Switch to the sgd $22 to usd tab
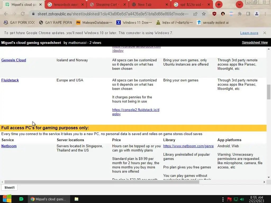Screen dimensions: 271x203 [192, 5]
